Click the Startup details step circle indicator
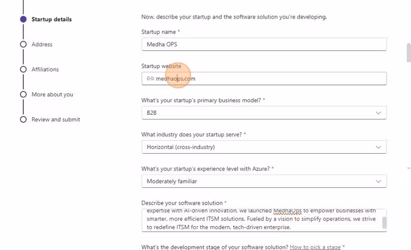 coord(23,19)
